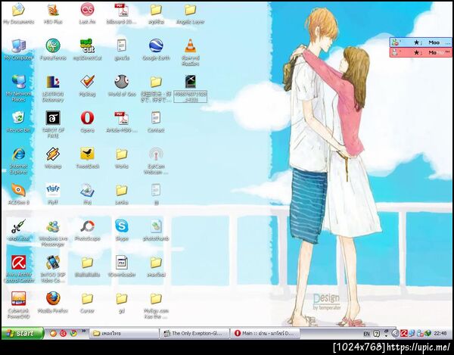Open the Cursor folder

[87, 303]
